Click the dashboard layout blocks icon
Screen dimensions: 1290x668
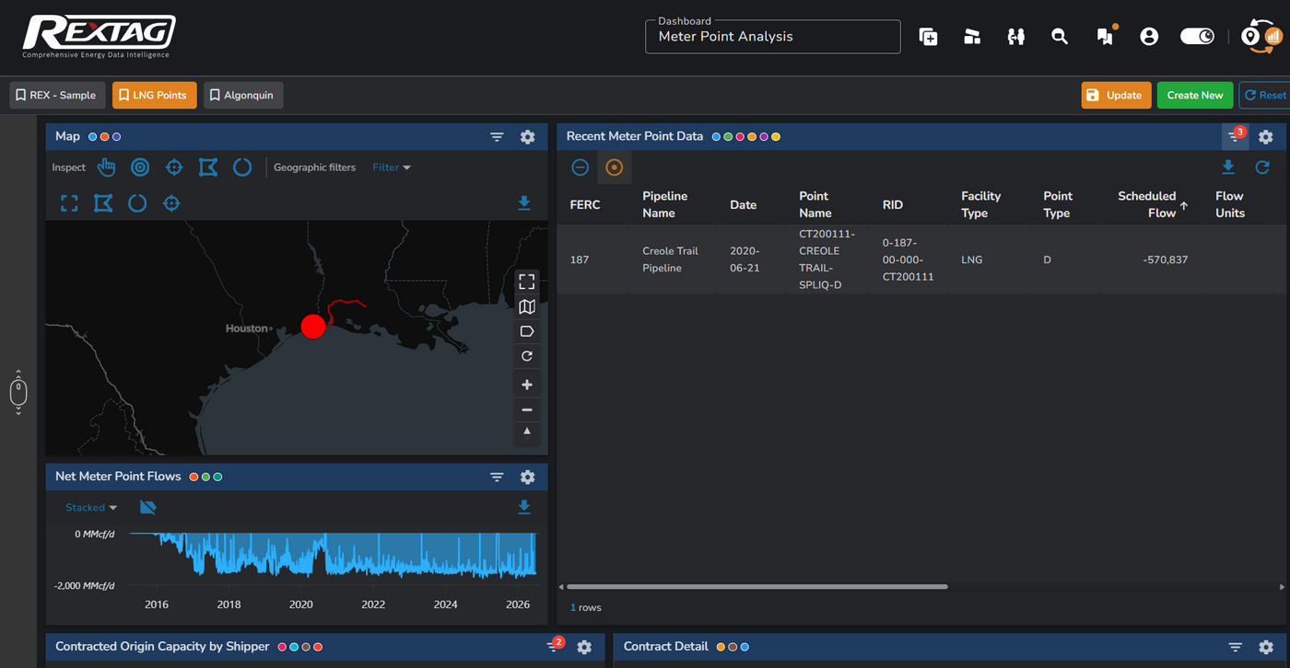pos(972,37)
